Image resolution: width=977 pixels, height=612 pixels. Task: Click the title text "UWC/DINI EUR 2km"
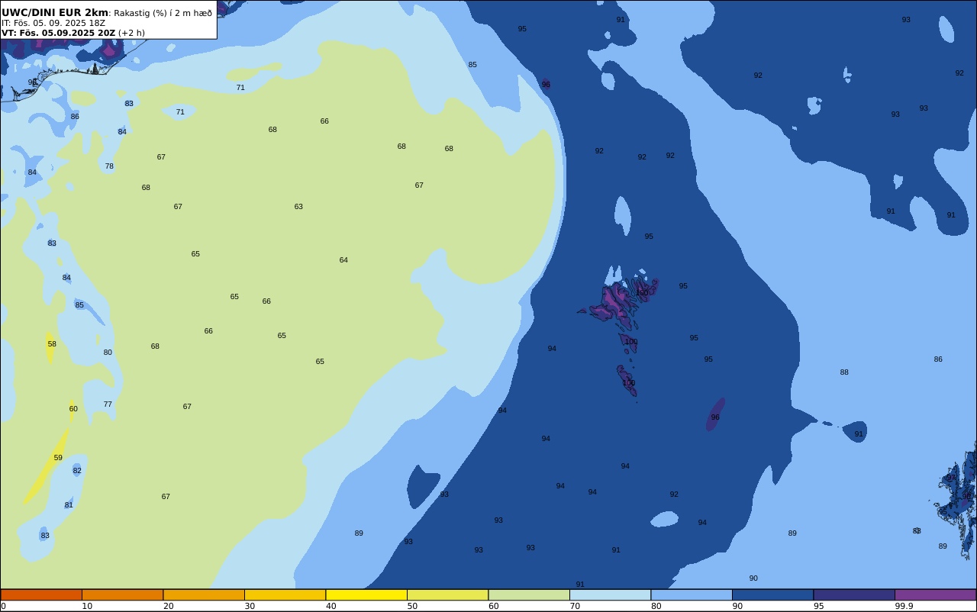click(x=55, y=12)
